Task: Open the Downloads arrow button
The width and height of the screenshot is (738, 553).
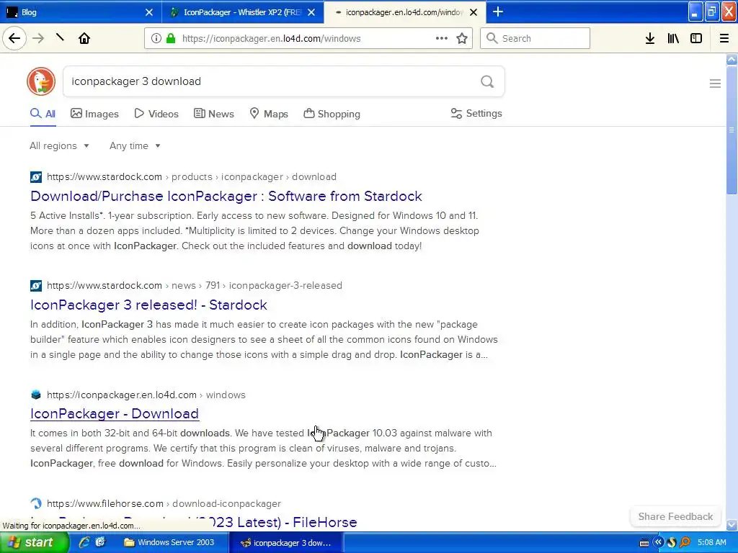Action: 649,39
